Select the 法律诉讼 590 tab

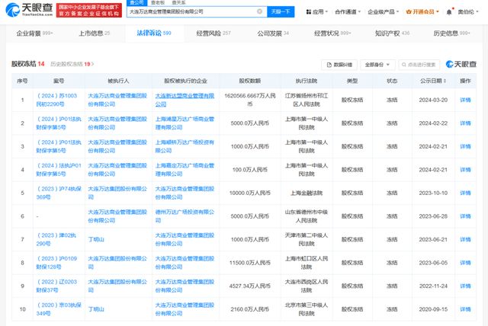pyautogui.click(x=154, y=33)
